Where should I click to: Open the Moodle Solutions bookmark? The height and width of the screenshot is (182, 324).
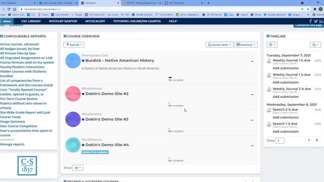142,15
